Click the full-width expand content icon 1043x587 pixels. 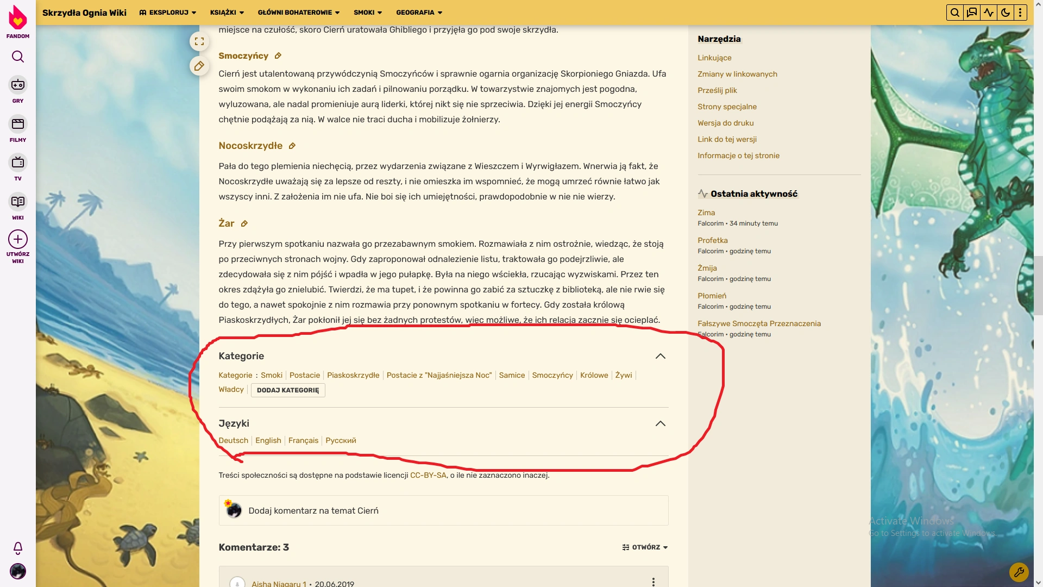(199, 41)
